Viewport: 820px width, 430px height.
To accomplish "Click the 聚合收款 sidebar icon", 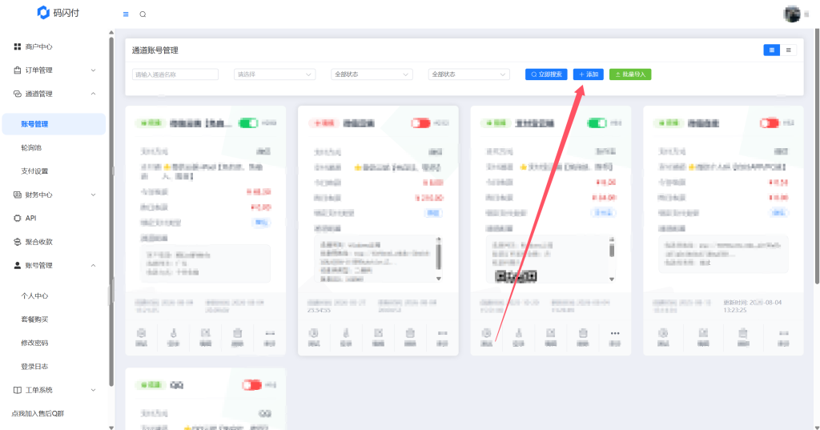I will [x=18, y=242].
